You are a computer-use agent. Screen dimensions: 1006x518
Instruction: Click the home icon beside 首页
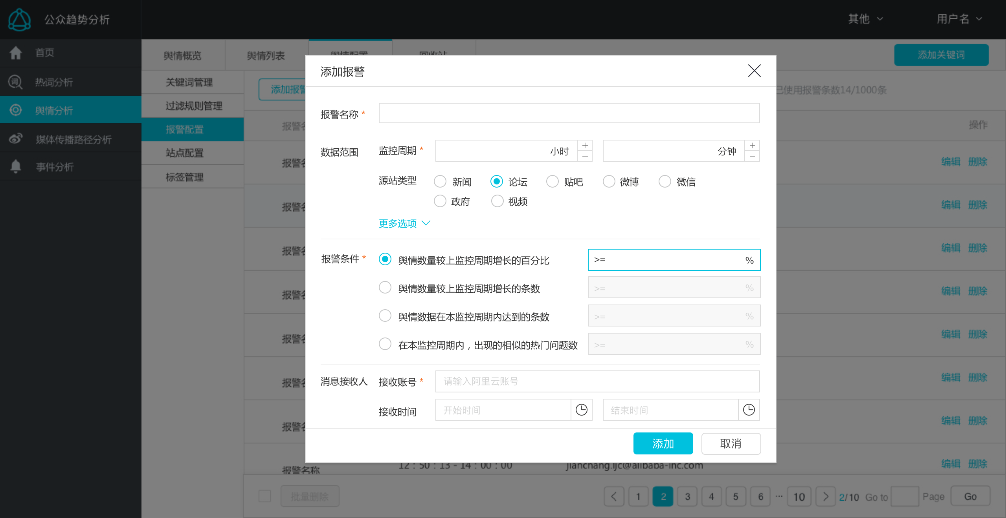pyautogui.click(x=16, y=53)
